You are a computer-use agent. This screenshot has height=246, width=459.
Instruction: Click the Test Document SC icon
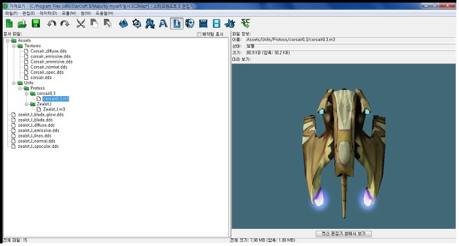click(x=245, y=24)
